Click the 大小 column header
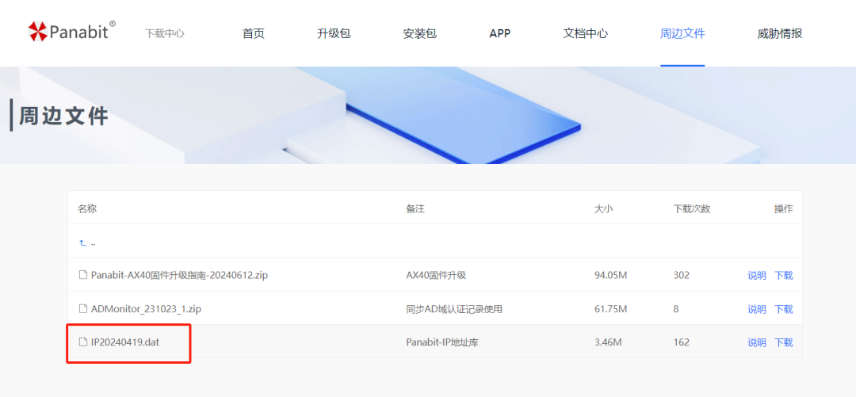Screen dimensions: 856x397 604,208
